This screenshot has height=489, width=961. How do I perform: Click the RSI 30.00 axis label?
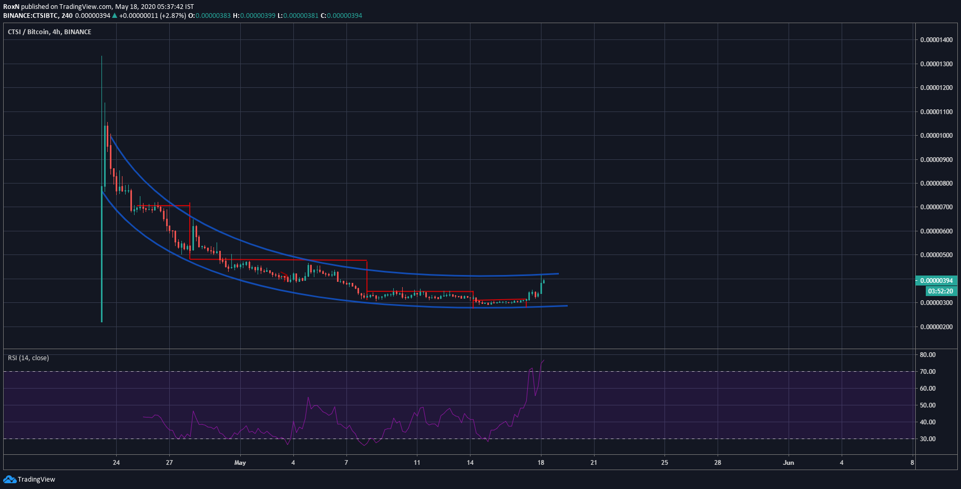coord(928,439)
